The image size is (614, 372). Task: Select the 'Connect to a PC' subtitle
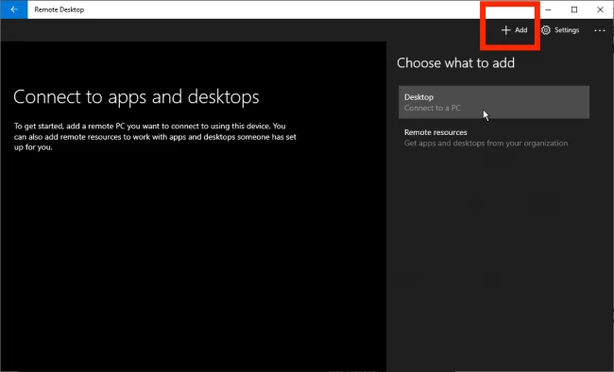(433, 108)
